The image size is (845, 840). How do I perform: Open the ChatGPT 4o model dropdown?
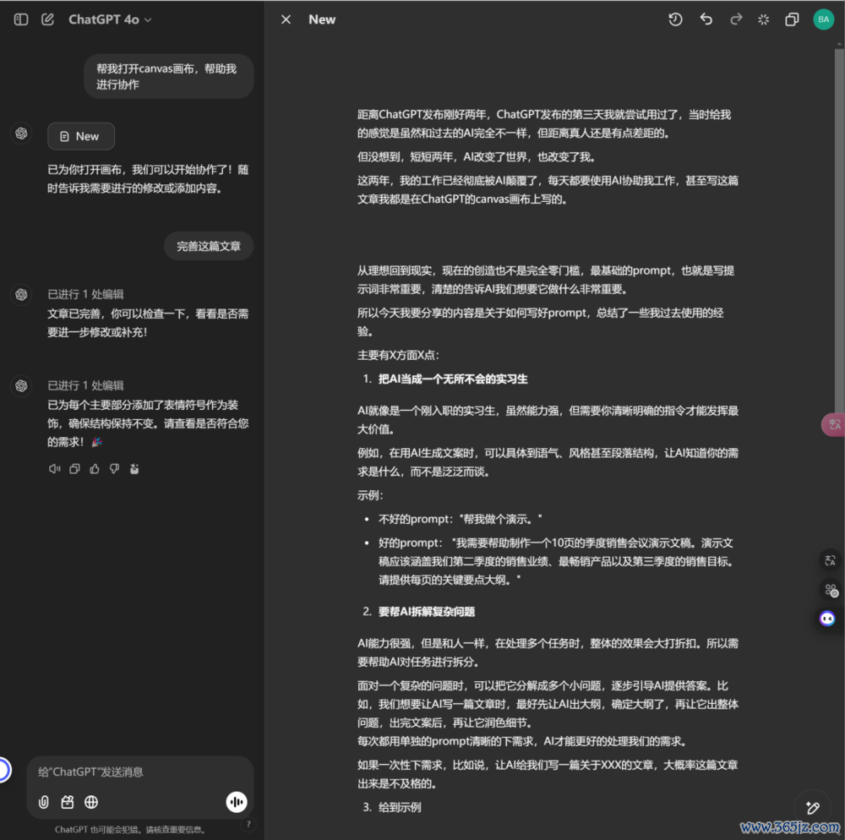pyautogui.click(x=110, y=20)
